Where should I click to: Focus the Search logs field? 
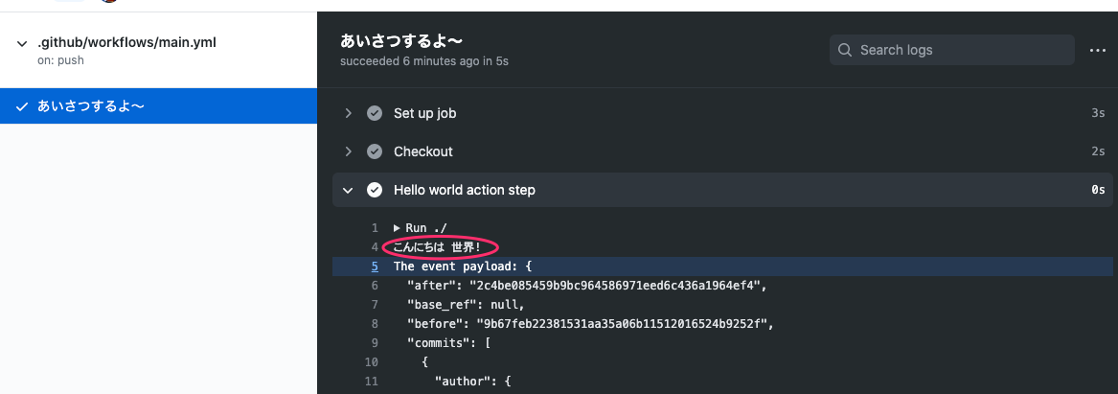coord(952,50)
